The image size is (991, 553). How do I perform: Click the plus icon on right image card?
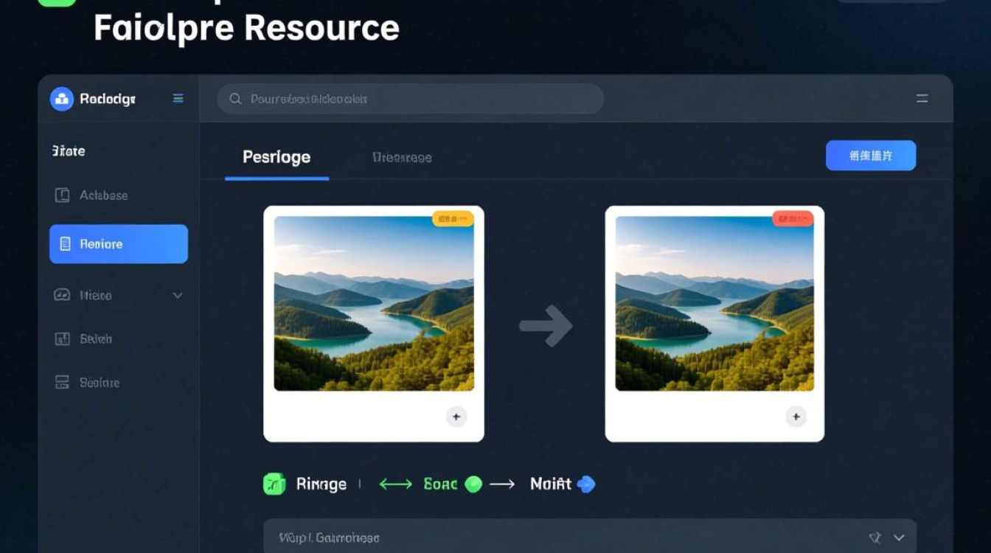click(796, 417)
